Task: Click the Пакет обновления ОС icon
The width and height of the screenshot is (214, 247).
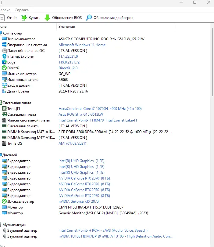Action: 4,51
